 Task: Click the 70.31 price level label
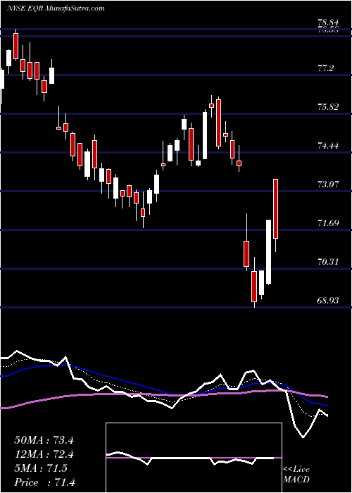(x=328, y=261)
